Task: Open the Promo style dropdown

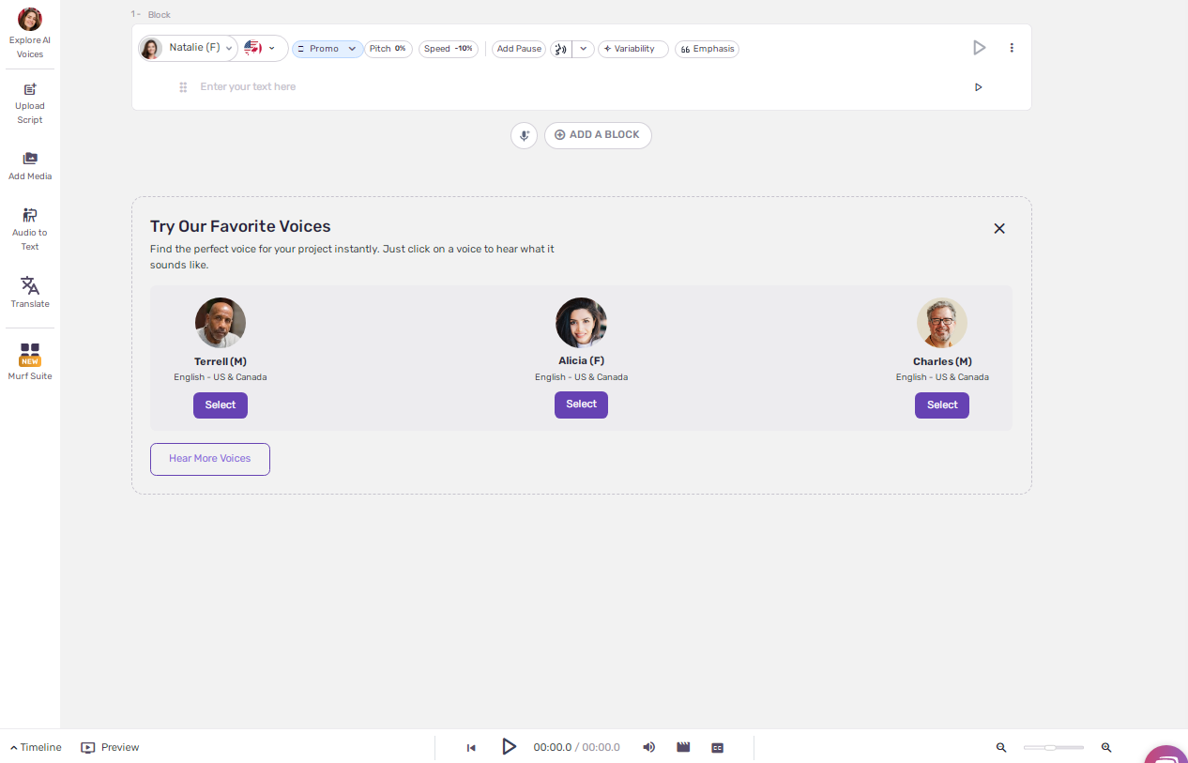Action: click(327, 49)
